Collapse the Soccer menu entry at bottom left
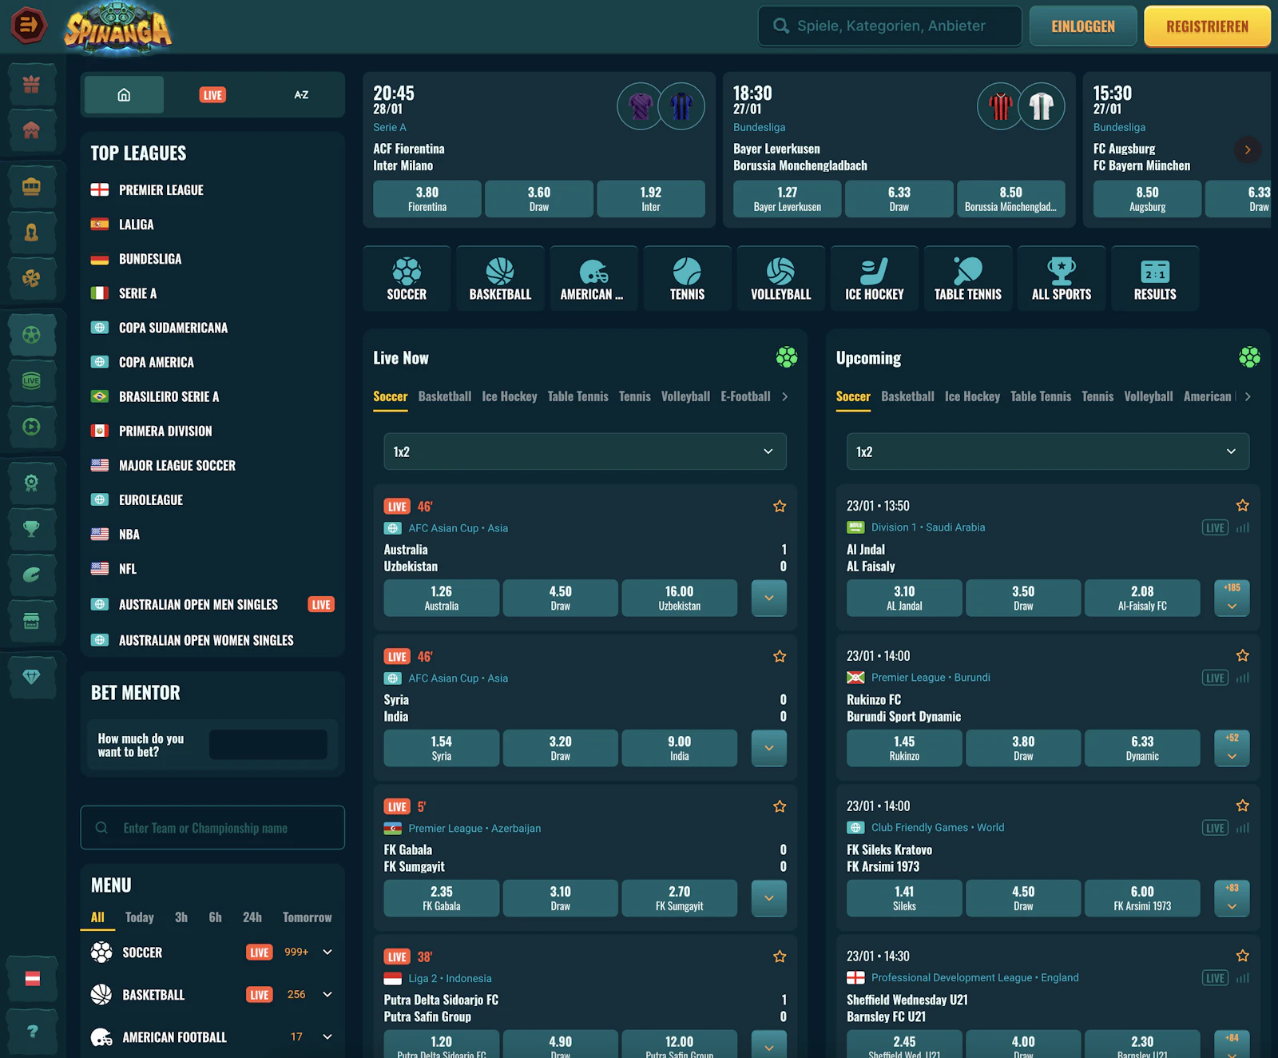Viewport: 1278px width, 1058px height. click(327, 952)
